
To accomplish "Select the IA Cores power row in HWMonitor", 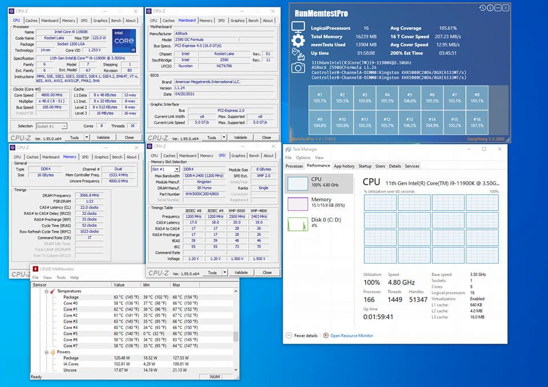I will pyautogui.click(x=132, y=364).
